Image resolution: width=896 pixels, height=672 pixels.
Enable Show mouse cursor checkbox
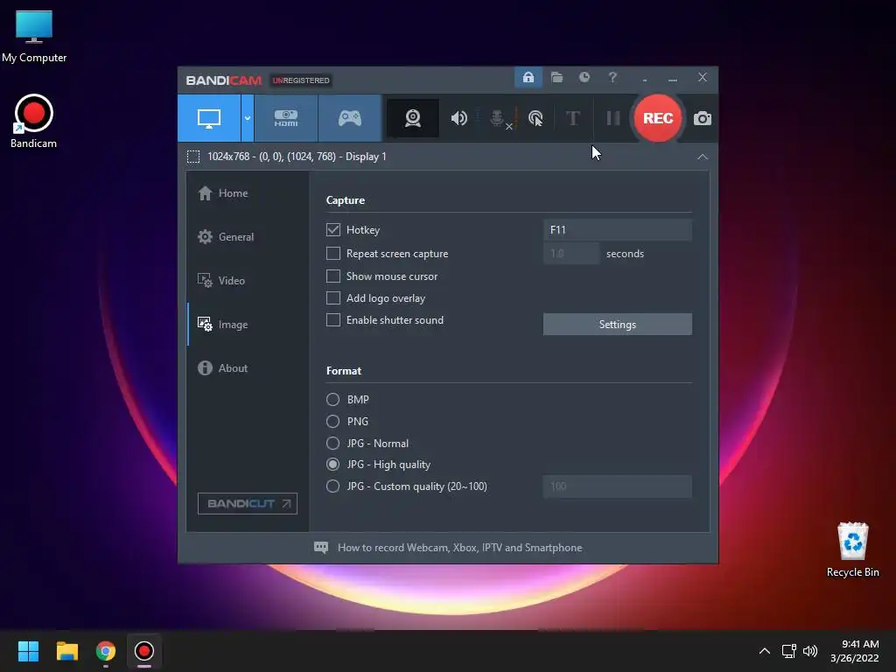[x=333, y=276]
